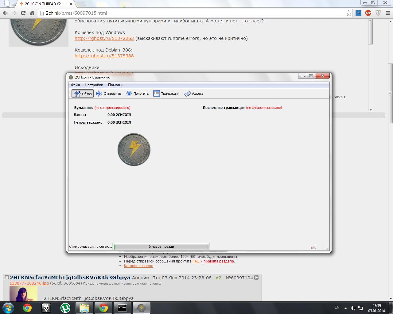Open Windows wallet link rghost.ru/51372263

click(x=104, y=38)
